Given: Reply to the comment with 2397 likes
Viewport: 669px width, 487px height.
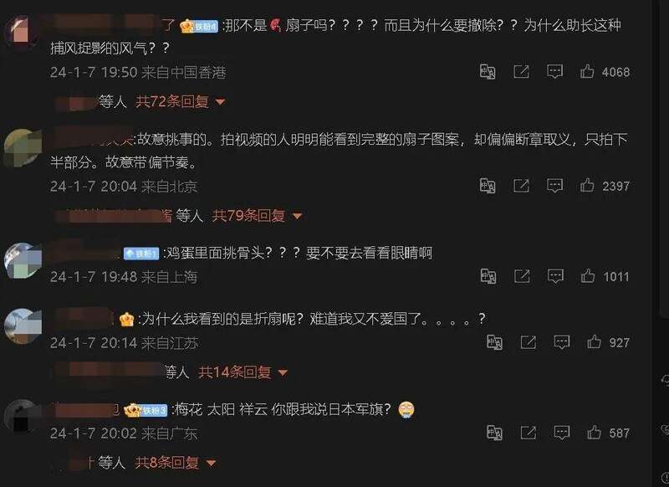Looking at the screenshot, I should click(554, 186).
